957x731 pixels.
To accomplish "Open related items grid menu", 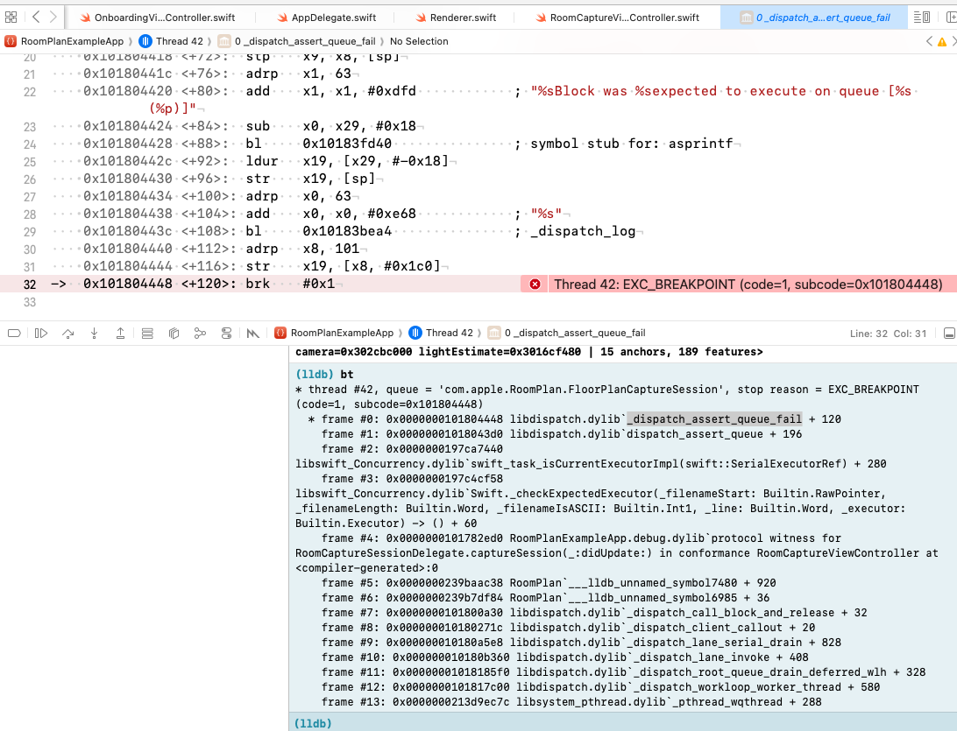I will [11, 18].
